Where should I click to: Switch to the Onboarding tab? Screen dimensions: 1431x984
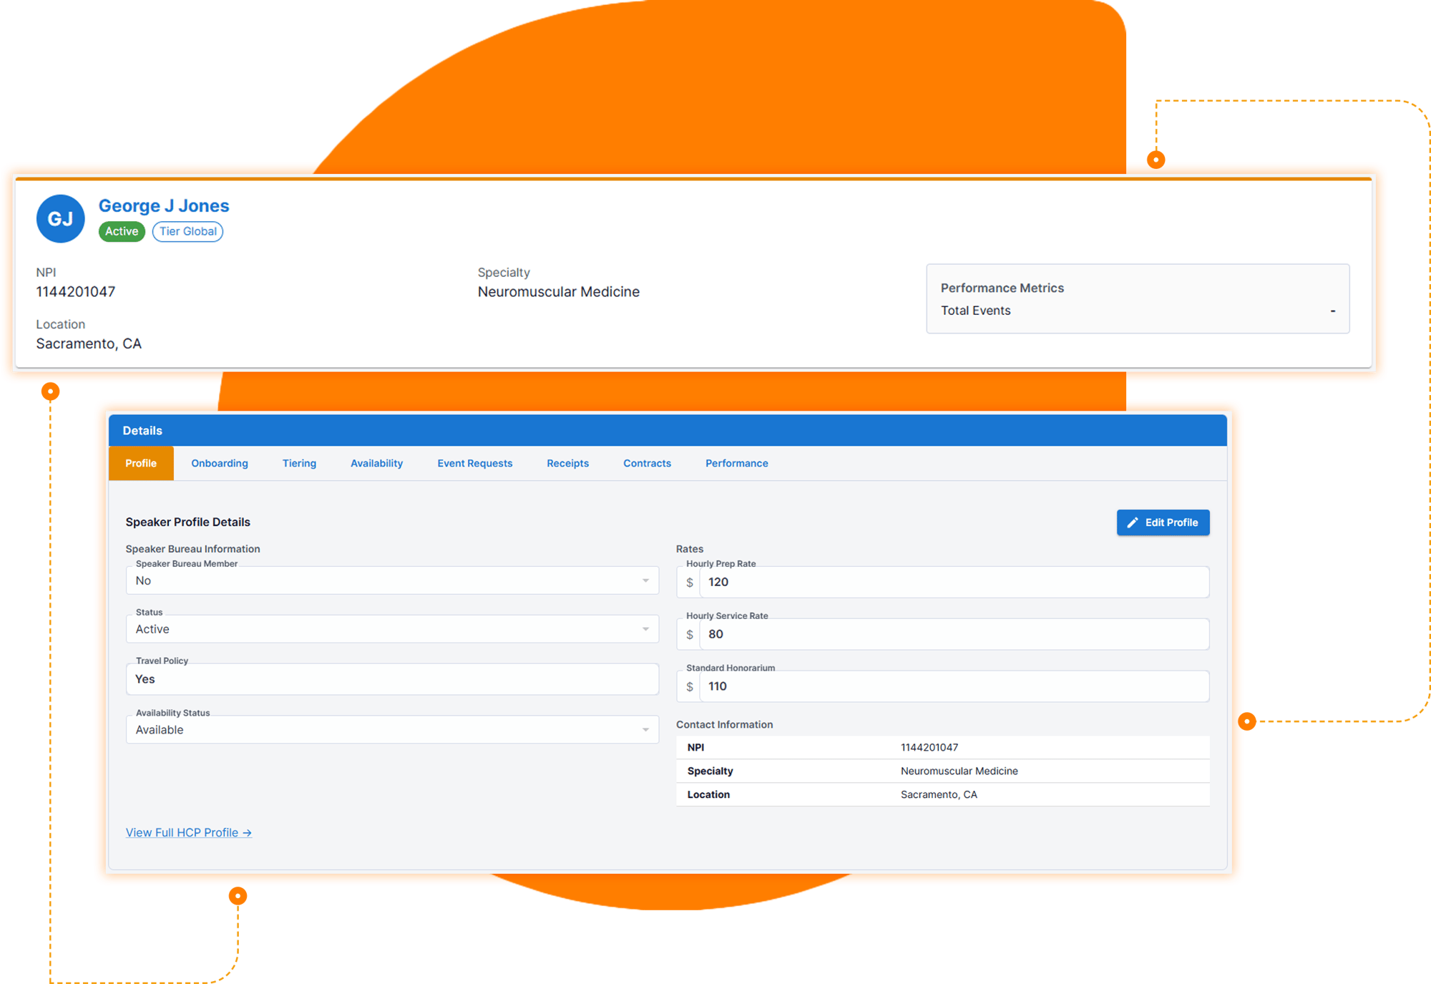219,463
